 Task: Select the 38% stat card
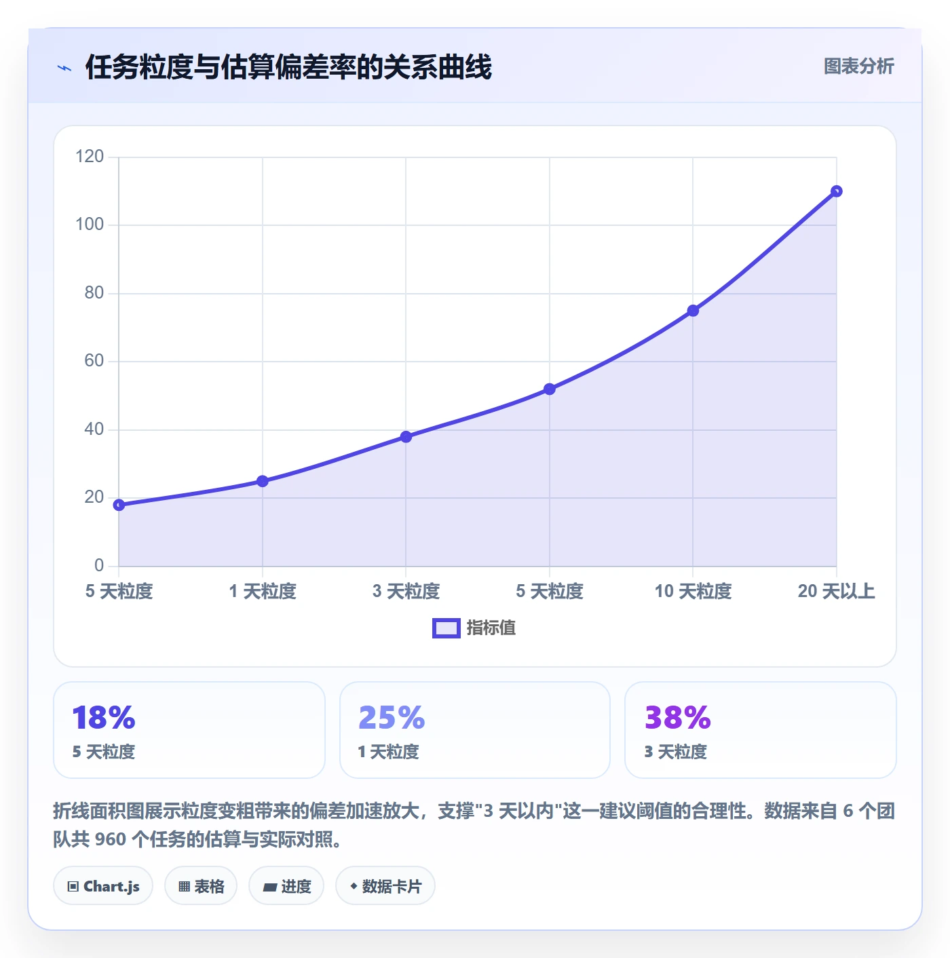(761, 730)
